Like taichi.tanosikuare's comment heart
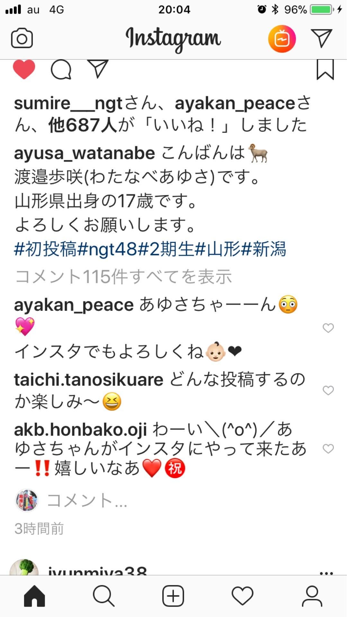 click(x=328, y=390)
